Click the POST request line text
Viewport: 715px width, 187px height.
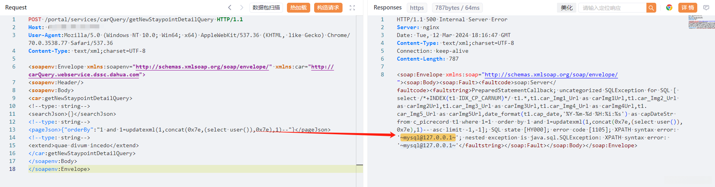click(136, 19)
